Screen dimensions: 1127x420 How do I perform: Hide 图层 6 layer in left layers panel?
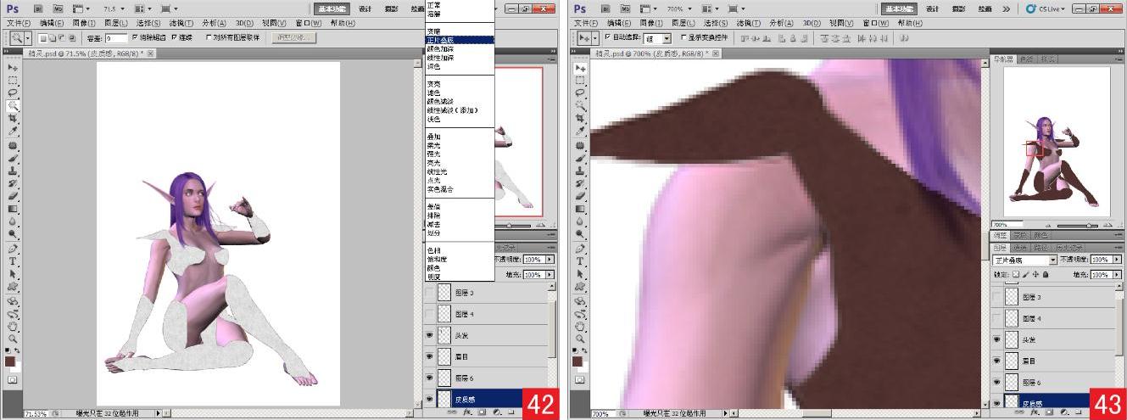(x=429, y=378)
